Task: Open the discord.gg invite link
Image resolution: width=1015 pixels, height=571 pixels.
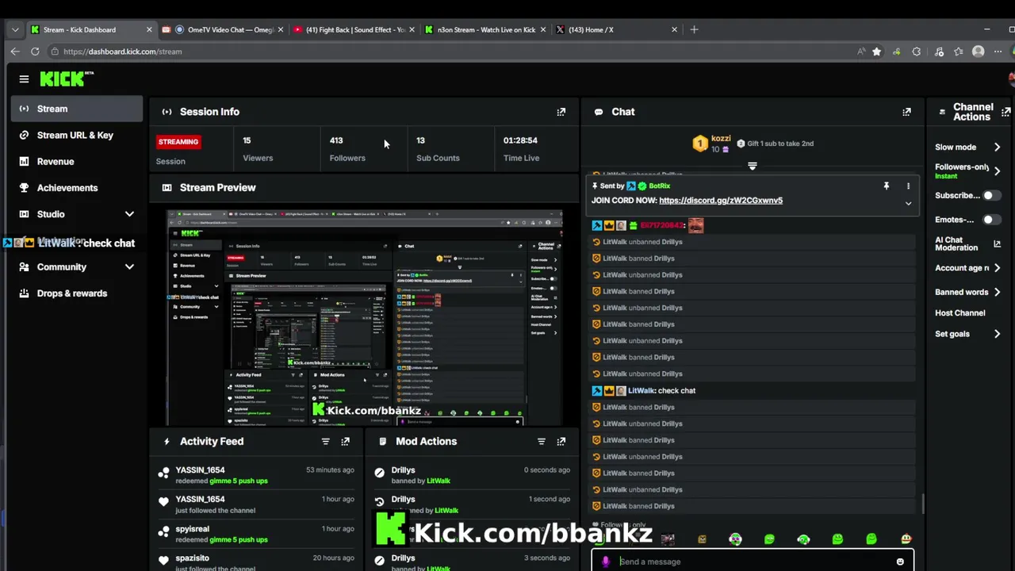Action: (721, 201)
